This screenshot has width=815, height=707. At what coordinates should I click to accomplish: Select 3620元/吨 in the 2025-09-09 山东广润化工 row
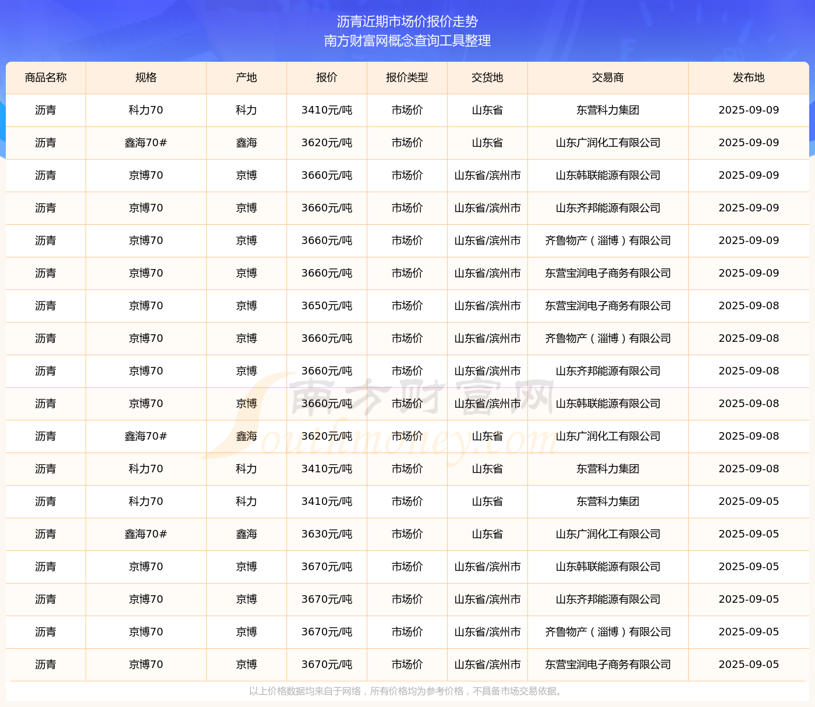[x=327, y=143]
